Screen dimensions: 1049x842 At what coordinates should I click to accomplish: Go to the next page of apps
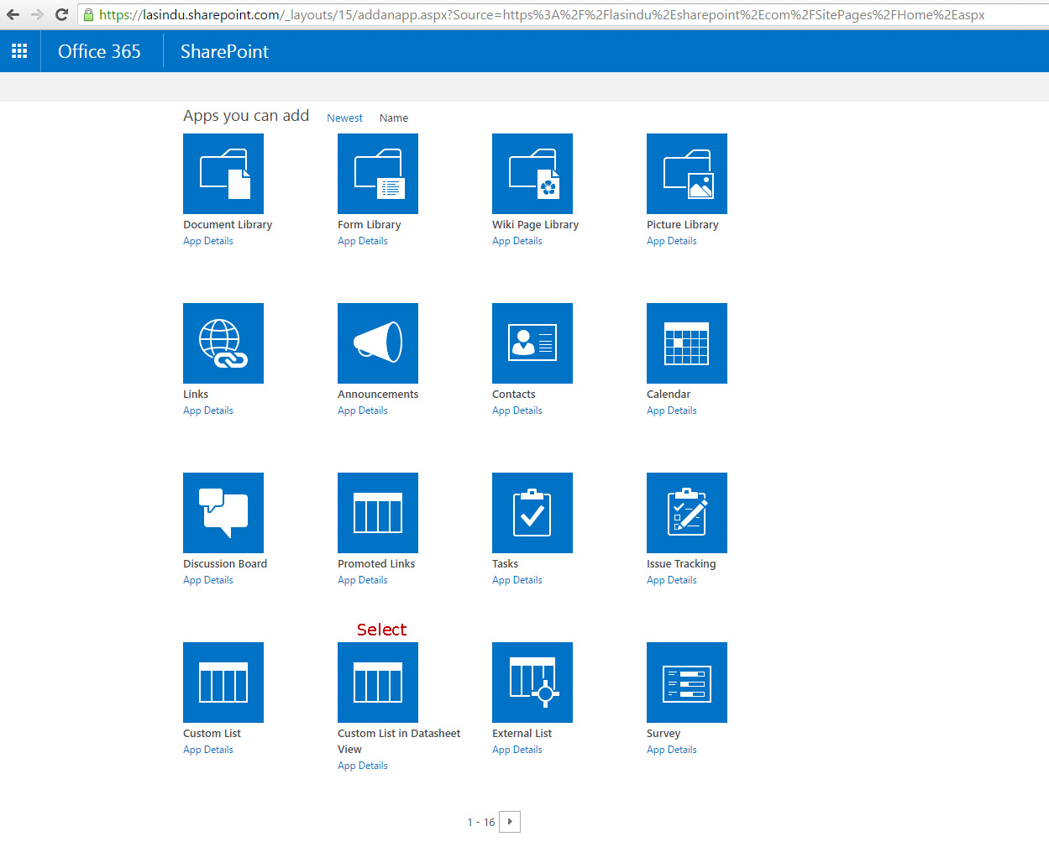[x=510, y=821]
